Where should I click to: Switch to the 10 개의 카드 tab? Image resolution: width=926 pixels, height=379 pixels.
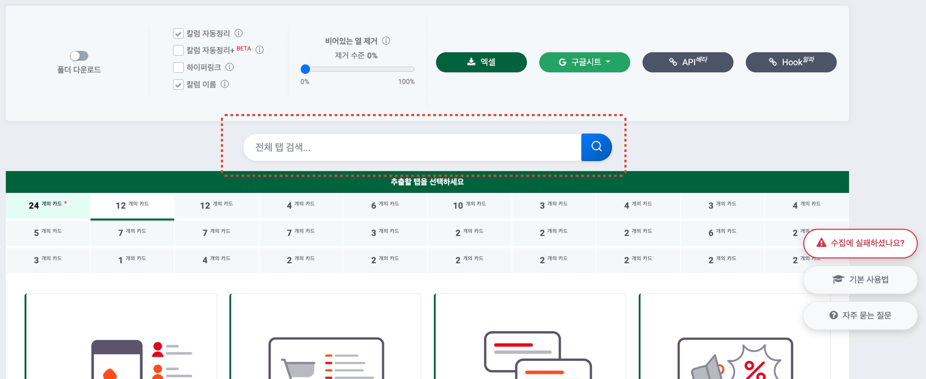[x=469, y=205]
